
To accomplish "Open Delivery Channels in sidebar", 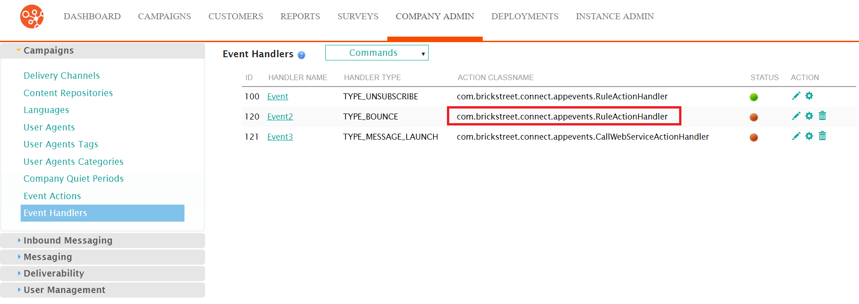I will [61, 76].
